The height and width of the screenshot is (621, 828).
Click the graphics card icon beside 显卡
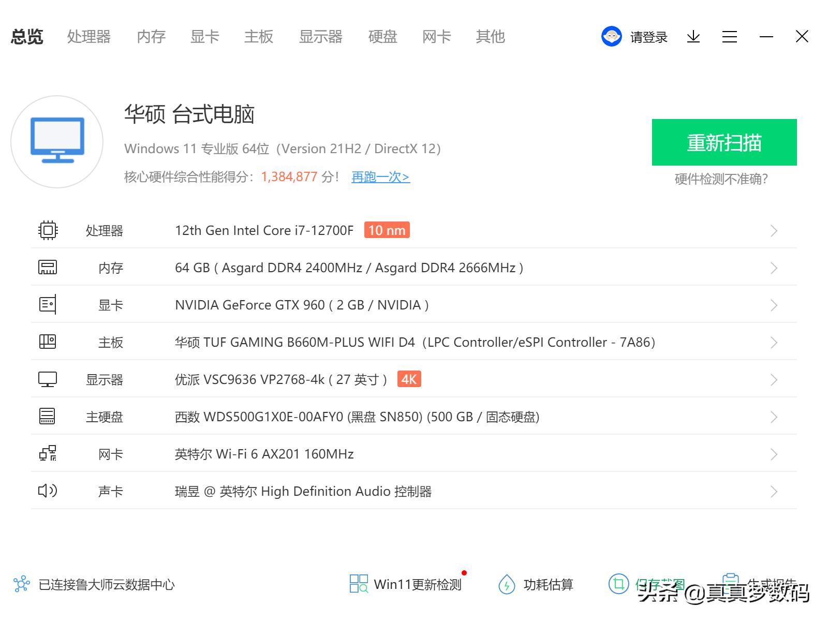click(47, 304)
